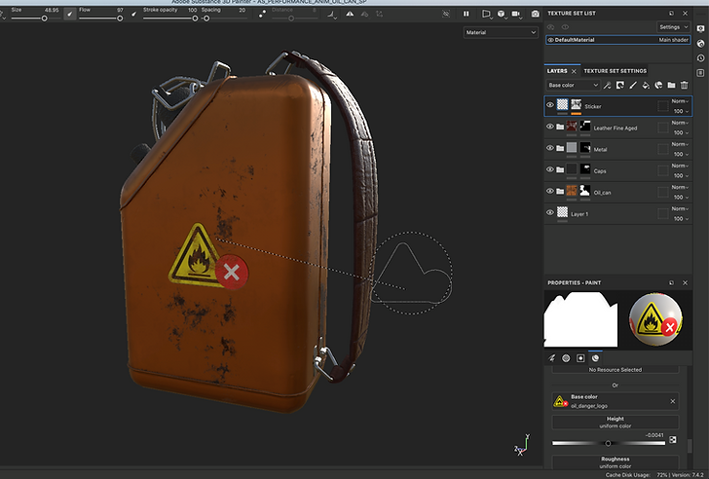Screen dimensions: 709x479
Task: Click the 3D cube viewport icon
Action: click(501, 14)
